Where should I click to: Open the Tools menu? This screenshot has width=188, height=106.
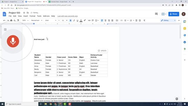(39, 16)
